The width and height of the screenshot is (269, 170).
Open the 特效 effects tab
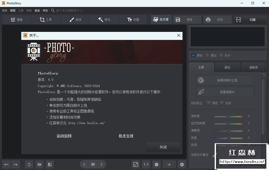click(x=104, y=20)
